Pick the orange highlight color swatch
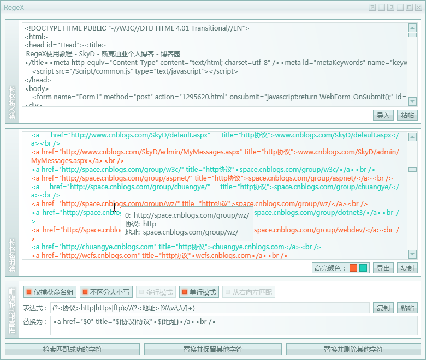Screen dimensions: 426x360 point(353,268)
